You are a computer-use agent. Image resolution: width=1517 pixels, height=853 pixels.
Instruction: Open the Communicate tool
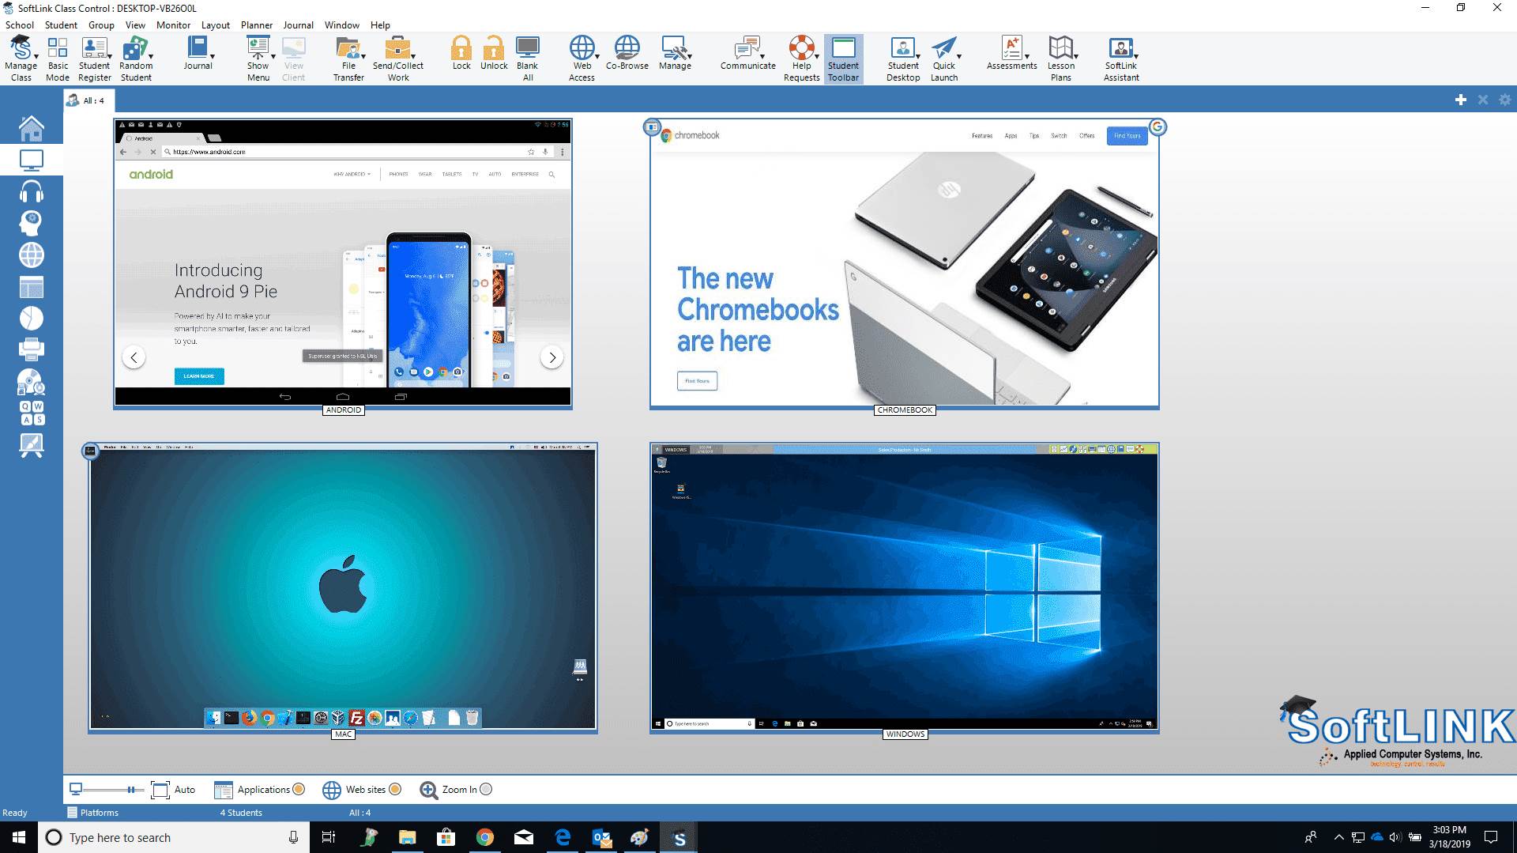[747, 54]
